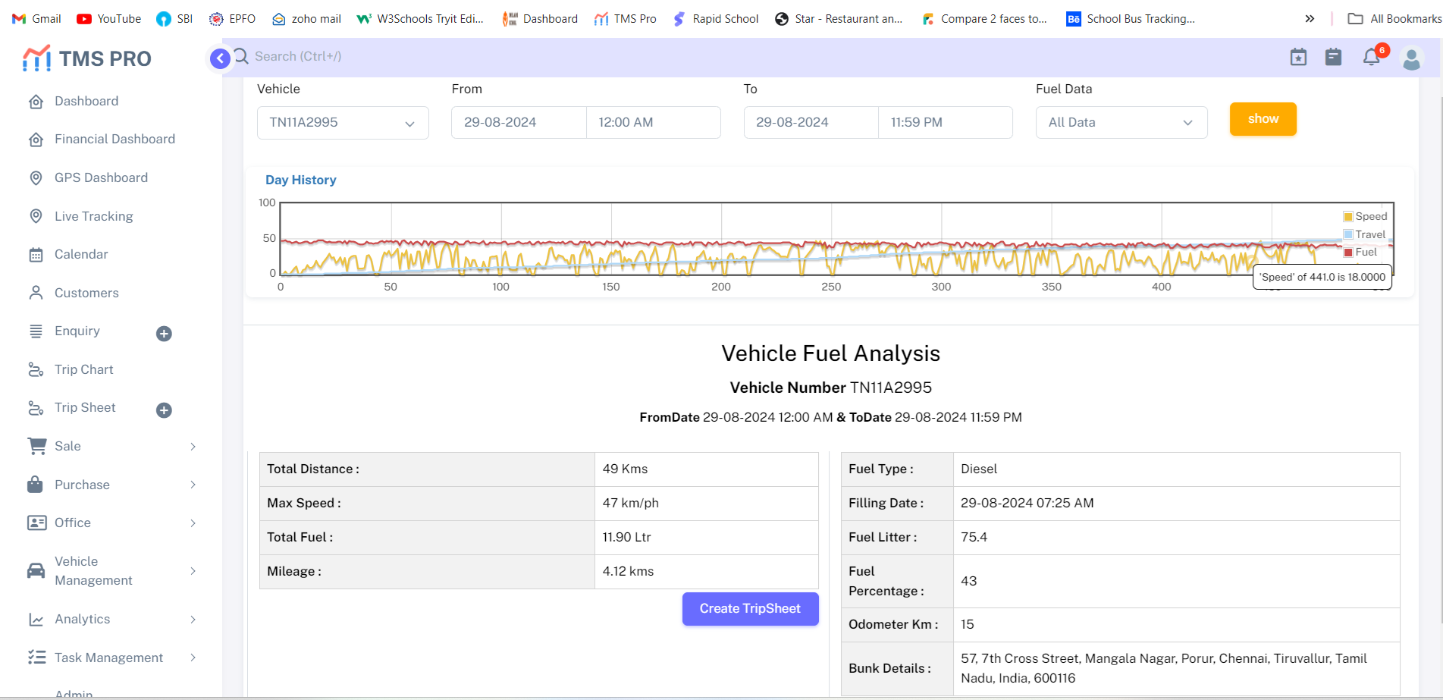Add new Enquiry with plus icon
This screenshot has width=1443, height=700.
pos(164,334)
